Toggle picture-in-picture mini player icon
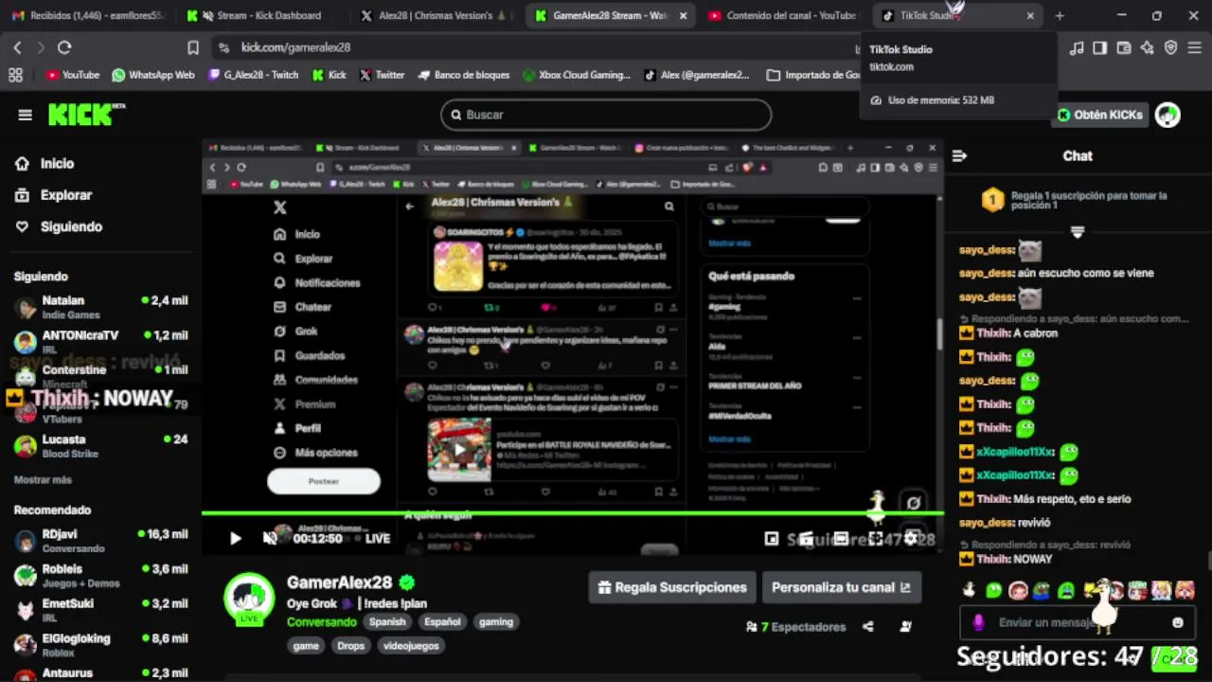This screenshot has width=1212, height=682. [772, 538]
